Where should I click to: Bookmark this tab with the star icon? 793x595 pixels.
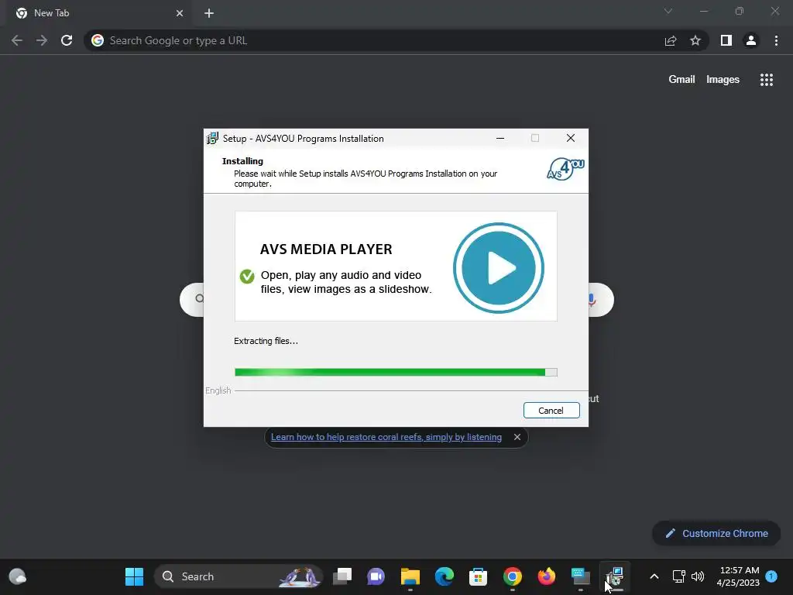(x=695, y=40)
